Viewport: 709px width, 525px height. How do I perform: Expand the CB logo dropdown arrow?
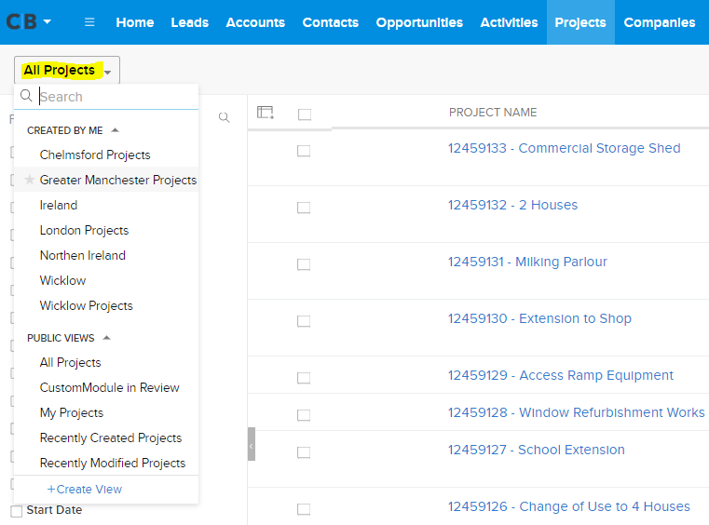pyautogui.click(x=47, y=21)
